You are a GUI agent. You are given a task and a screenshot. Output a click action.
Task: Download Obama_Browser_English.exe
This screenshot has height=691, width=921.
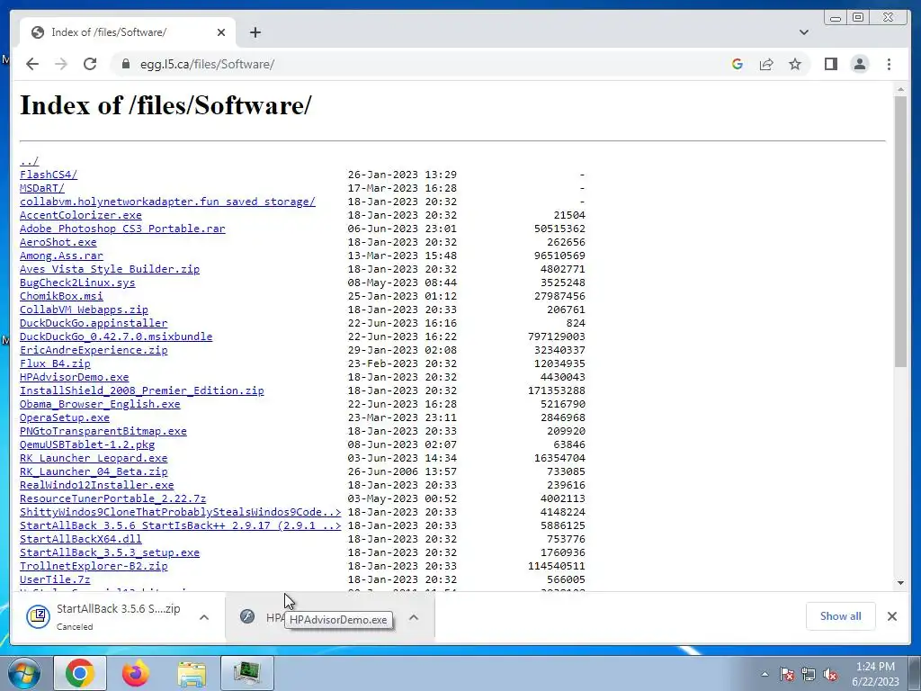(x=100, y=404)
